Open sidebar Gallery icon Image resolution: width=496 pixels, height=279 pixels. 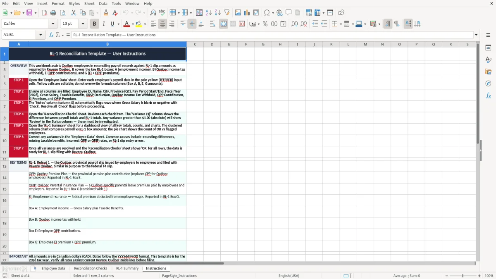click(488, 72)
